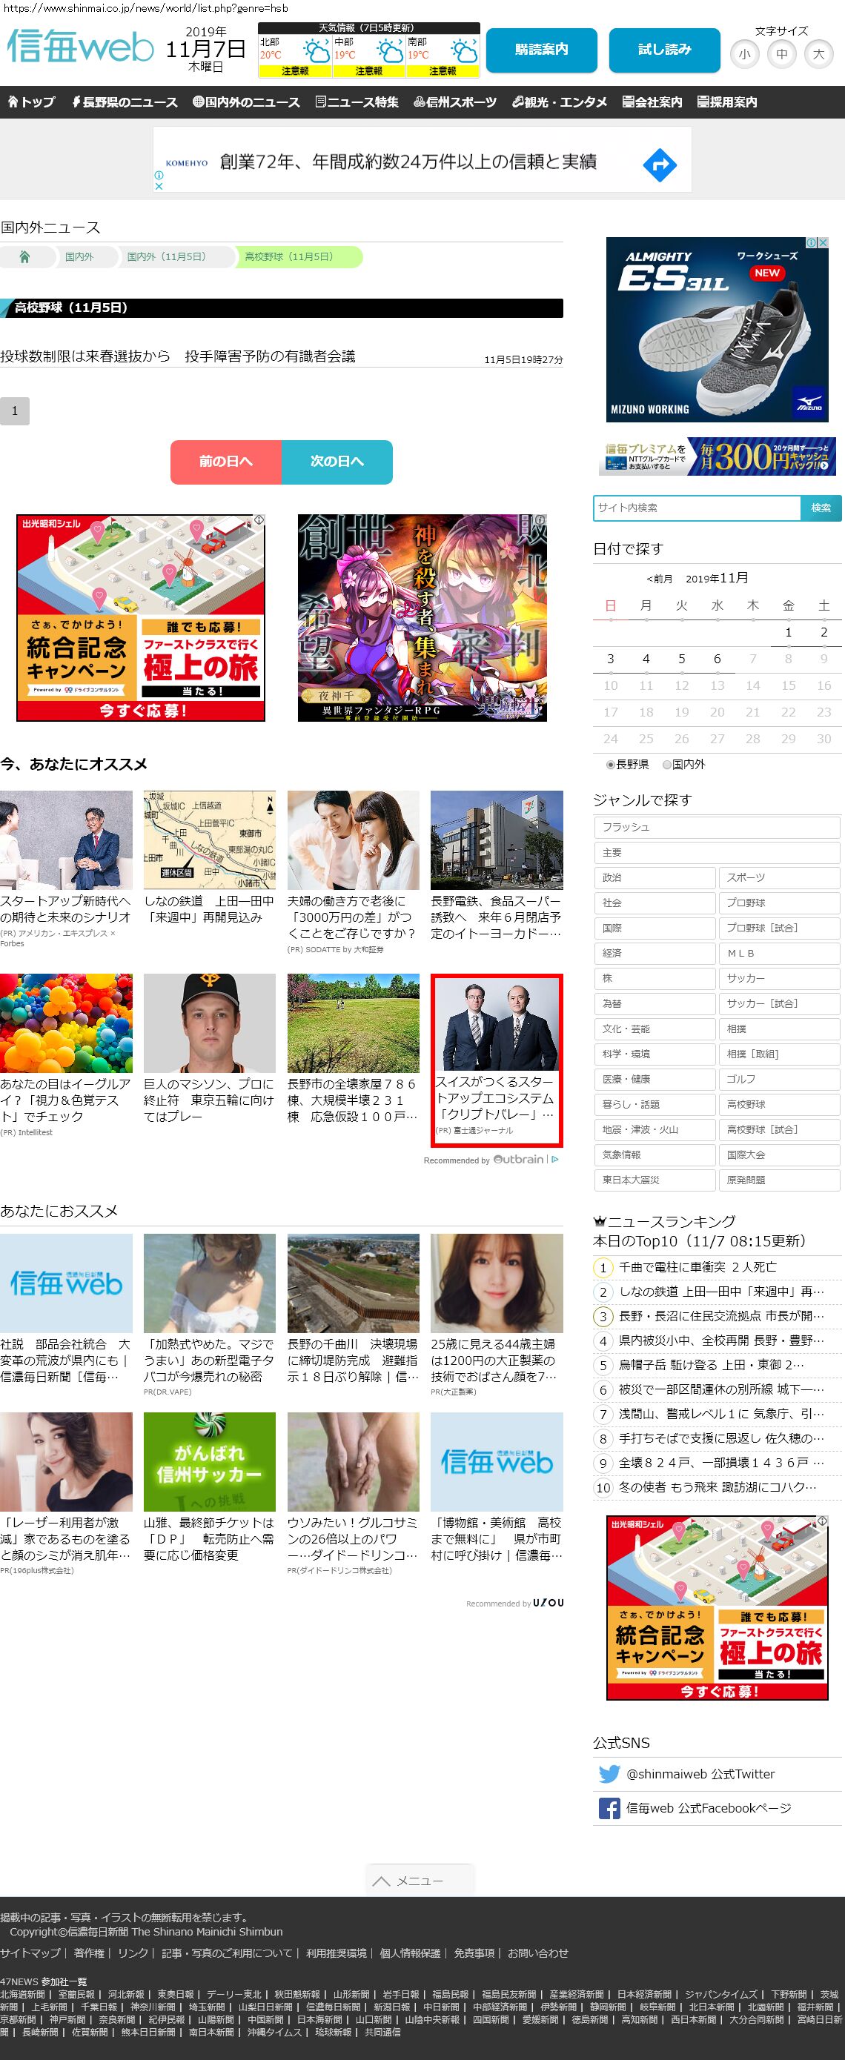
Task: Select small font size 小 button
Action: pos(745,54)
